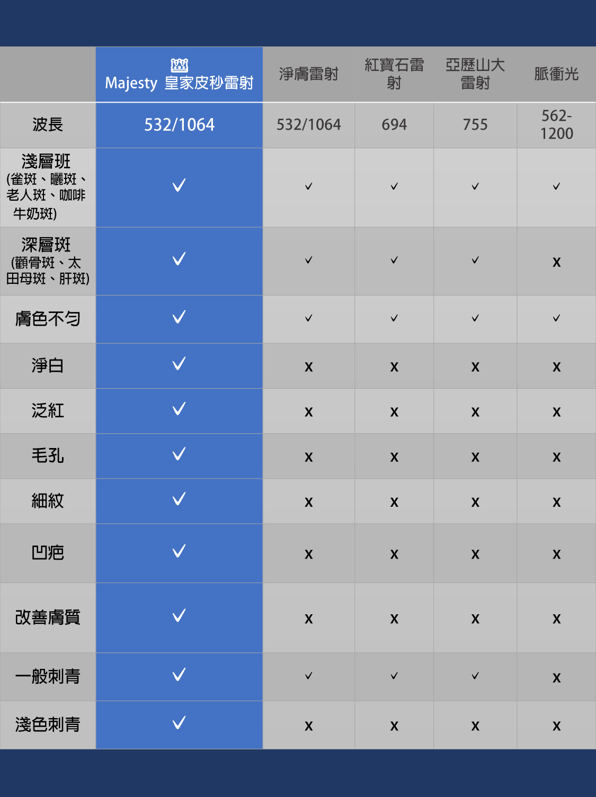The width and height of the screenshot is (596, 797).
Task: Click the 波長 row label
Action: pos(48,124)
